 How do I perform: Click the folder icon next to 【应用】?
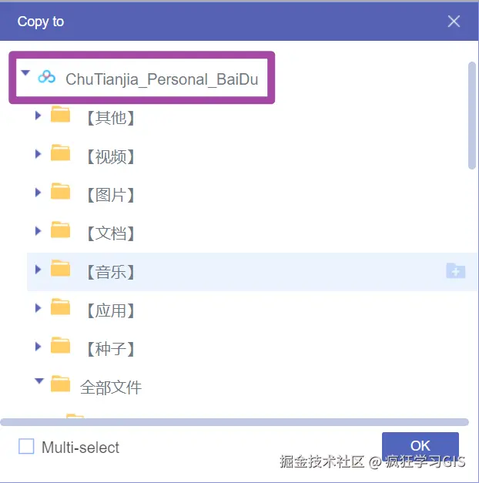pos(61,308)
